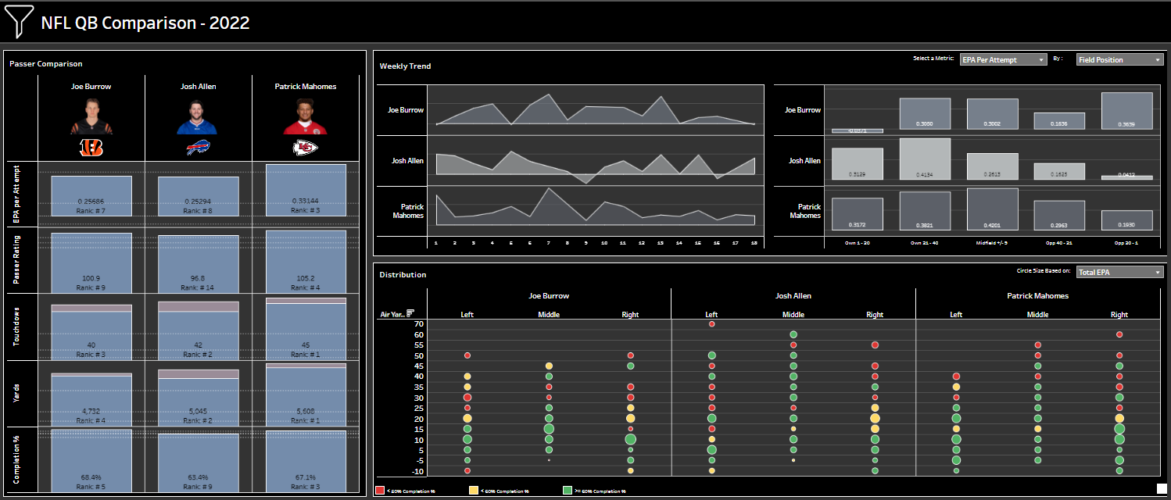The height and width of the screenshot is (500, 1171).
Task: Click the 'Opp 20 - 1' axis label
Action: click(x=1126, y=244)
